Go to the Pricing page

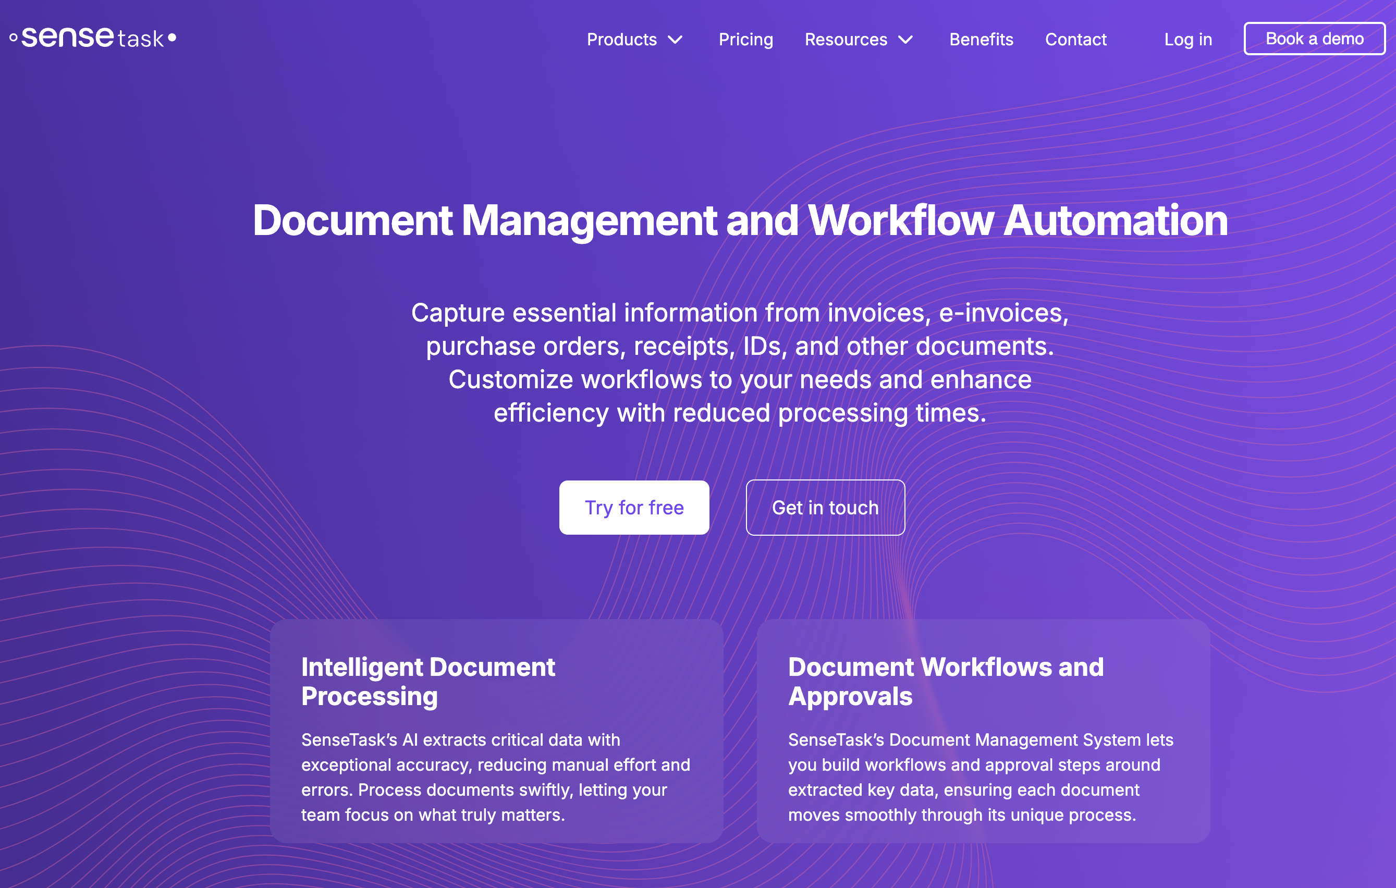(x=745, y=40)
